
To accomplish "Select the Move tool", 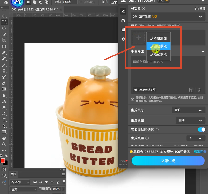I will (4, 16).
